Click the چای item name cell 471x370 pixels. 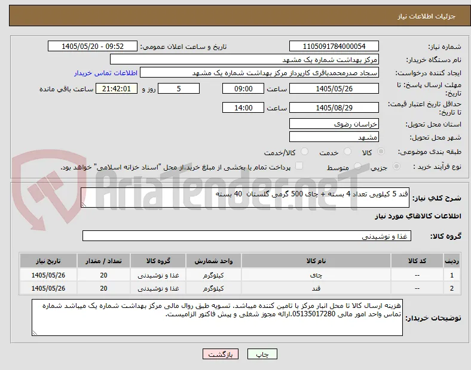point(316,275)
